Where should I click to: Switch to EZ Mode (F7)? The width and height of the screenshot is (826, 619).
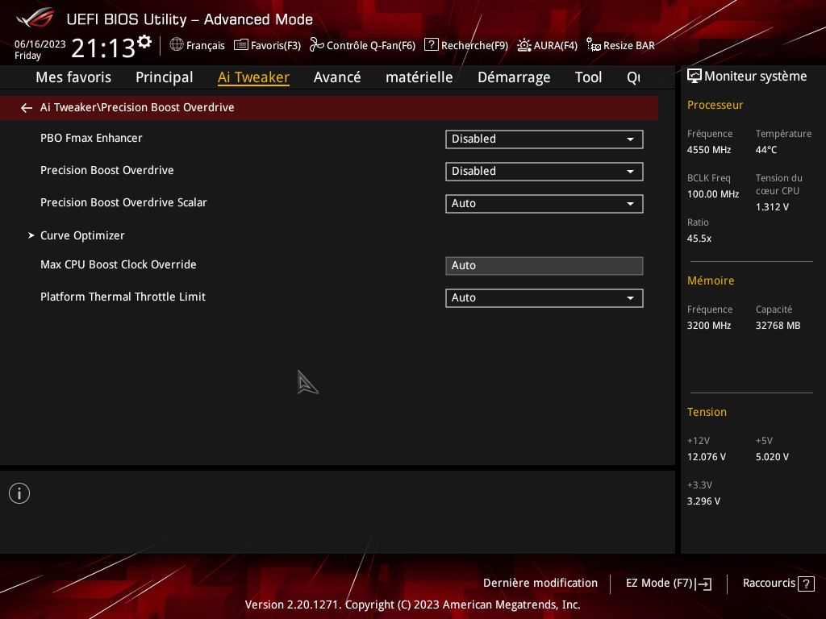click(668, 583)
